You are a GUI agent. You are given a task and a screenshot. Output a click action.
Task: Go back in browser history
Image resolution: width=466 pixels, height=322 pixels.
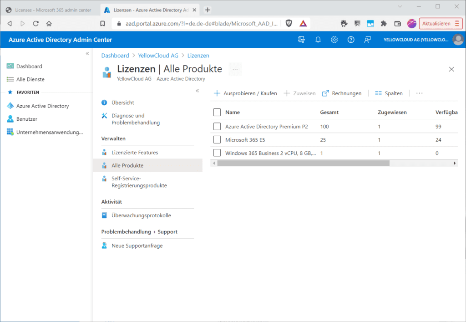tap(10, 24)
